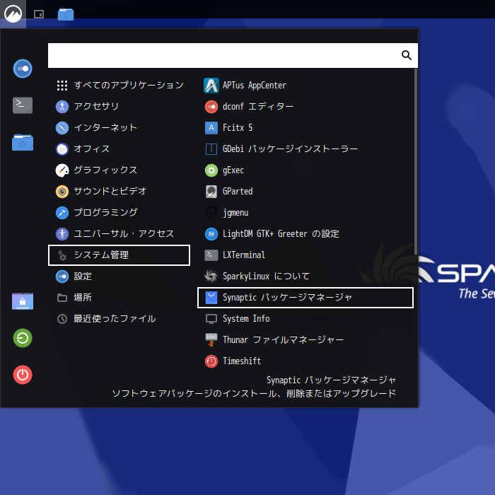Click the show desktop icon in top panel
Image resolution: width=495 pixels, height=495 pixels.
[x=39, y=14]
